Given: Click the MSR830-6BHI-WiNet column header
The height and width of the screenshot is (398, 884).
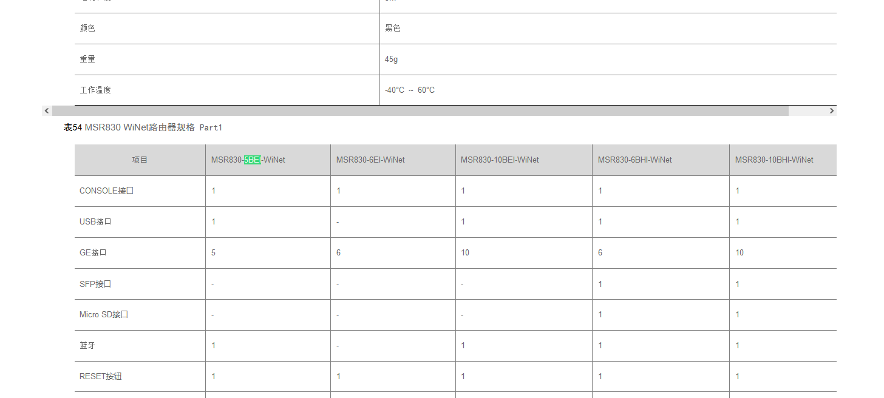Looking at the screenshot, I should click(635, 160).
